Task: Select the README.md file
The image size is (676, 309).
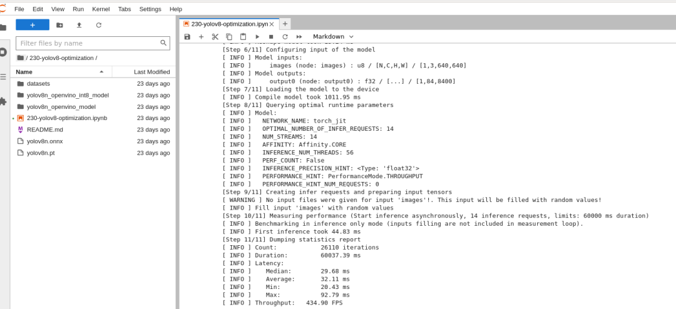Action: [x=93, y=129]
